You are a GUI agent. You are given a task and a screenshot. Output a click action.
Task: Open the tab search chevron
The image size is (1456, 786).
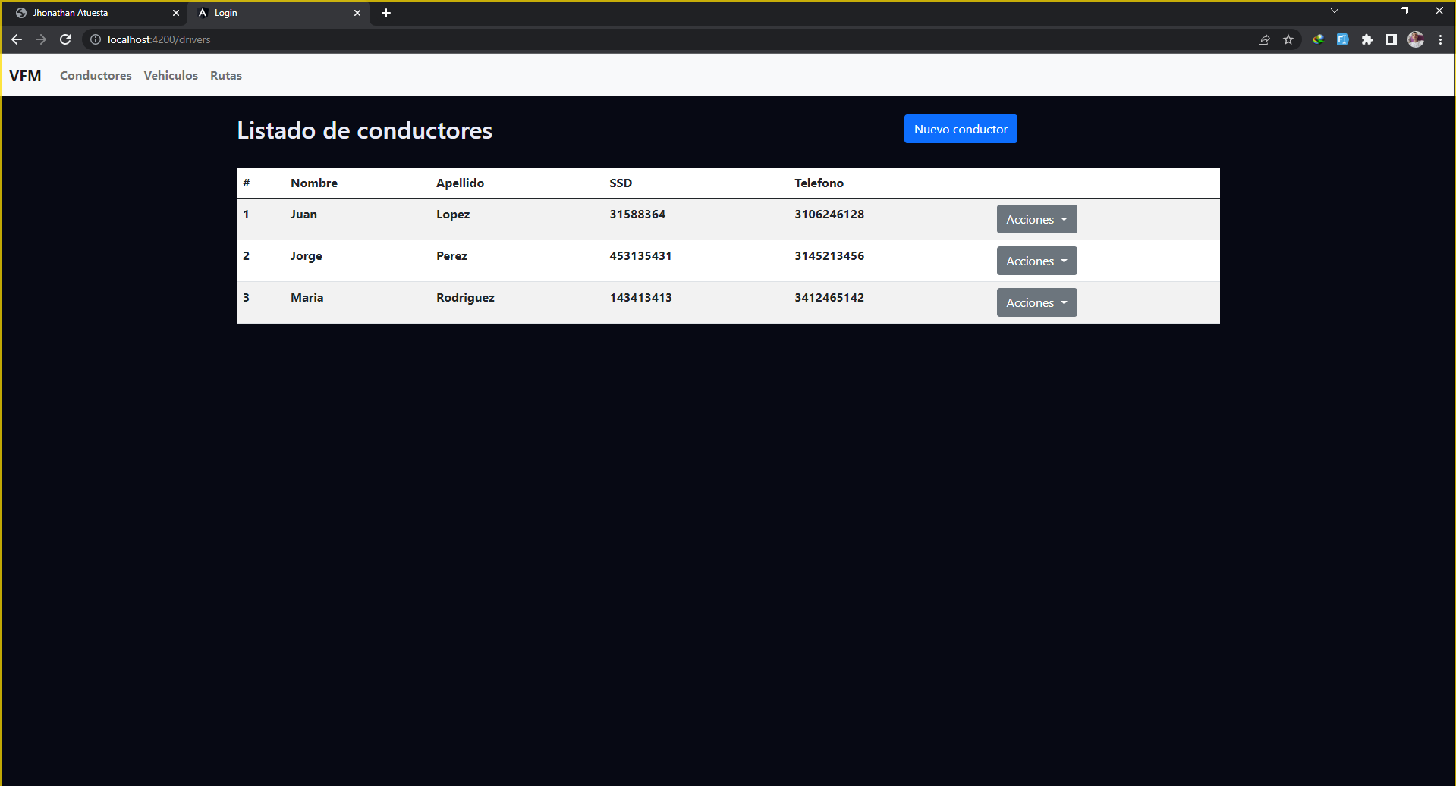pos(1335,11)
